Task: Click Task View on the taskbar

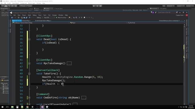Action: click(x=7, y=107)
